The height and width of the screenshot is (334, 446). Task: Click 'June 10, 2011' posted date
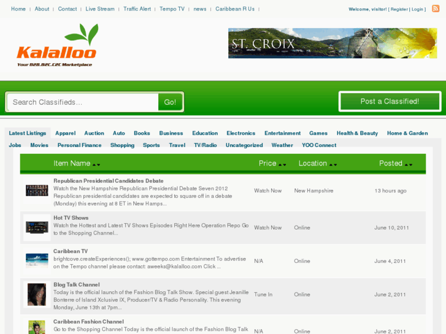[x=391, y=228]
